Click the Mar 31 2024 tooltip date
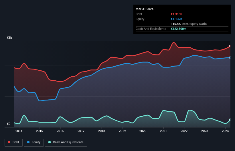Screen dimensions: 235x151 (145, 9)
